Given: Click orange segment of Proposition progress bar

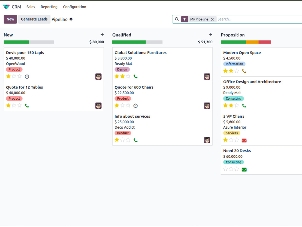Looking at the screenshot, I should coord(252,42).
